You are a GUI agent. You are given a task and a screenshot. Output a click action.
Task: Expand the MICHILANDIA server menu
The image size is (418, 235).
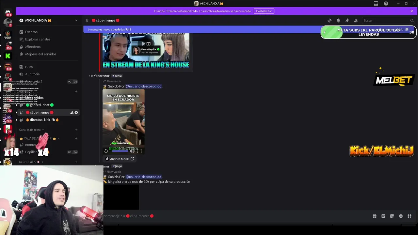76,20
